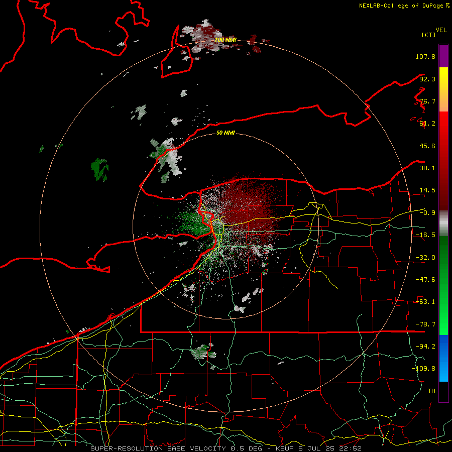The image size is (452, 452).
Task: Click the bright green segment of the color bar
Action: pos(443,285)
